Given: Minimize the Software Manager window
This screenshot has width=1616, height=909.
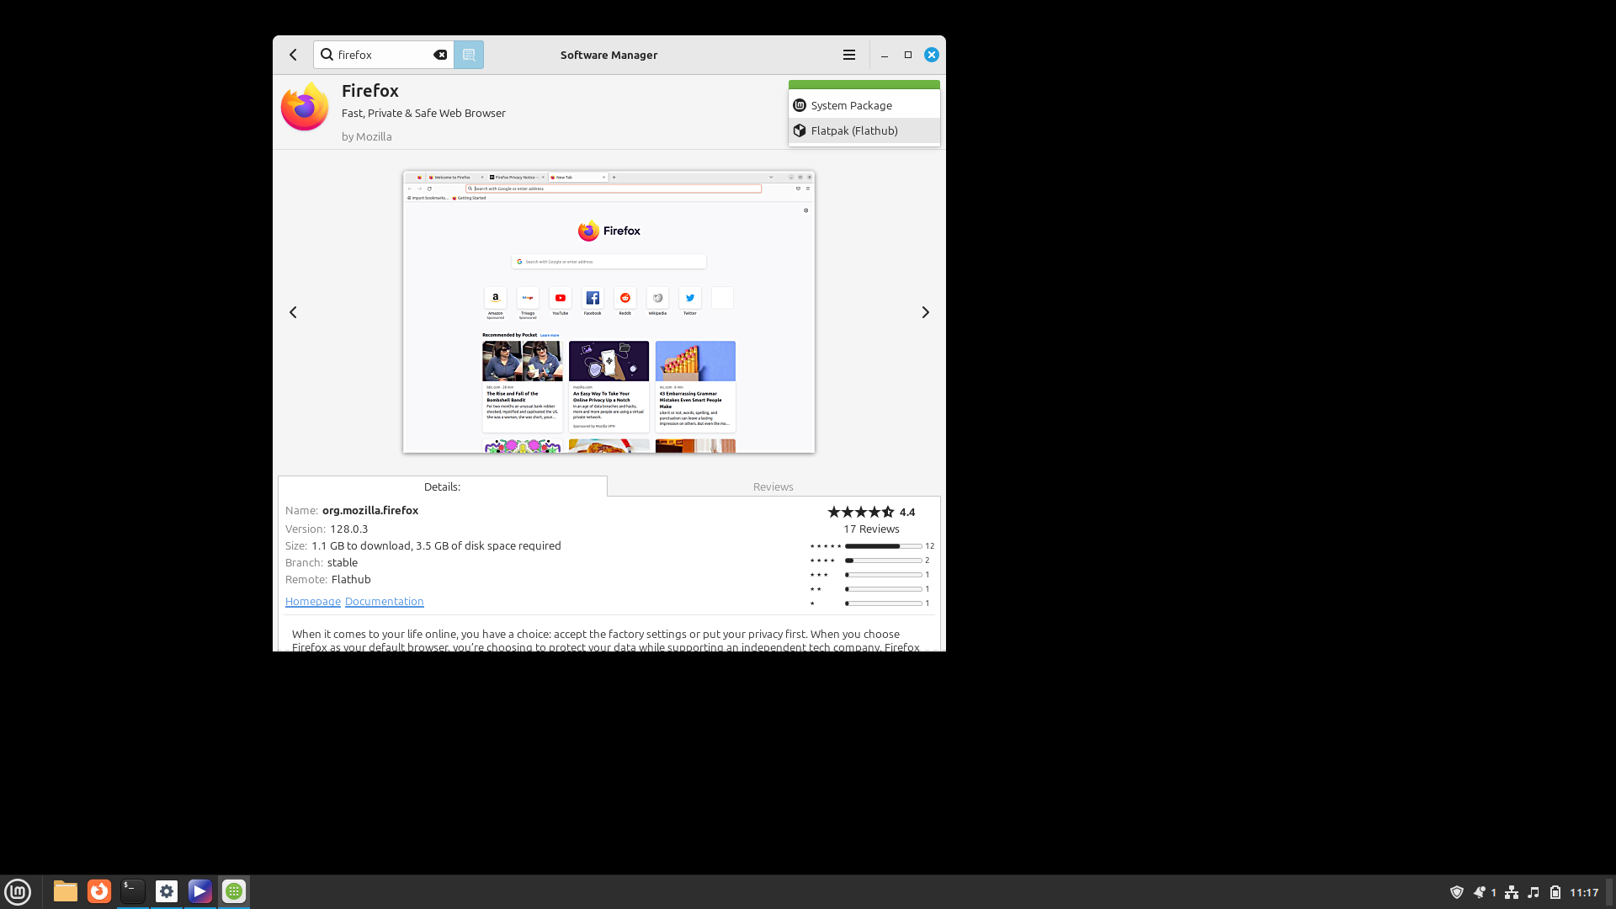Looking at the screenshot, I should click(x=885, y=55).
